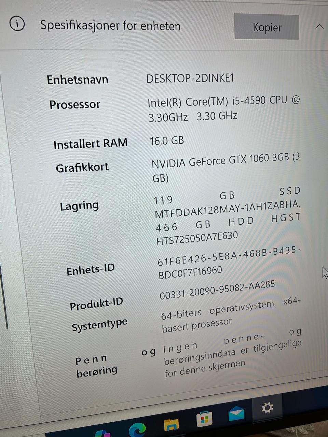Click the Intel Core i5-4590 processor value
The image size is (328, 437).
(x=224, y=109)
